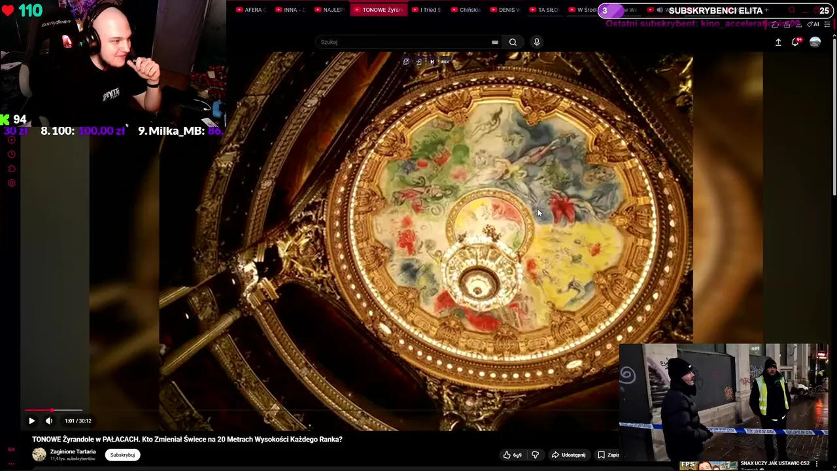Click the Udostępnij share button
This screenshot has width=837, height=471.
[x=568, y=455]
